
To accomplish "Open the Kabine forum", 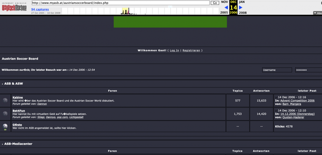I will pos(18,97).
